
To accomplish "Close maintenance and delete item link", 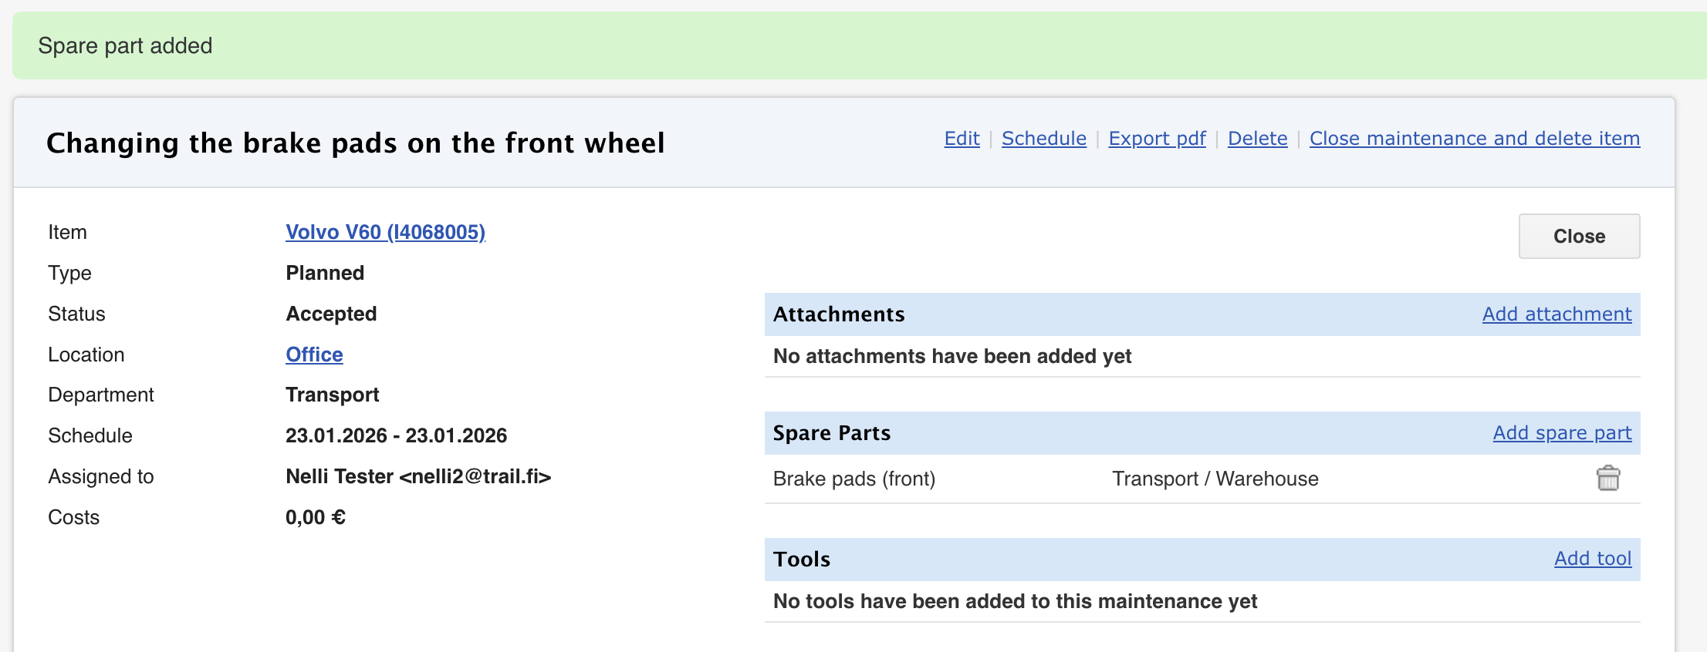I will tap(1474, 139).
